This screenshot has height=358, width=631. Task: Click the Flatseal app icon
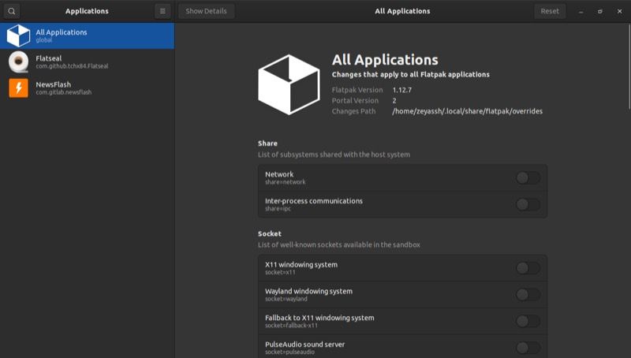[18, 62]
